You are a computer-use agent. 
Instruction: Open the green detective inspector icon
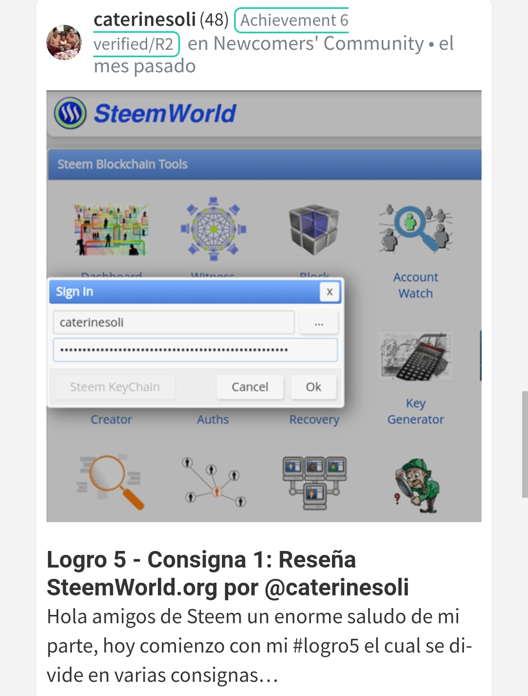pyautogui.click(x=417, y=486)
